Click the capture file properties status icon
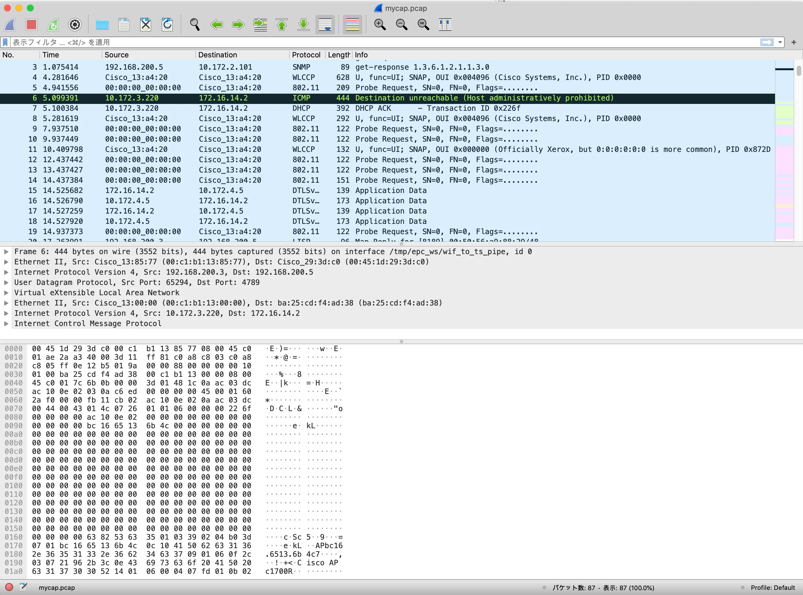 23,587
